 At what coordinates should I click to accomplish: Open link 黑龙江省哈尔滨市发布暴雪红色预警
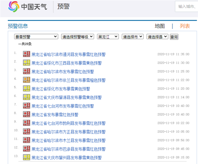pyautogui.click(x=63, y=71)
